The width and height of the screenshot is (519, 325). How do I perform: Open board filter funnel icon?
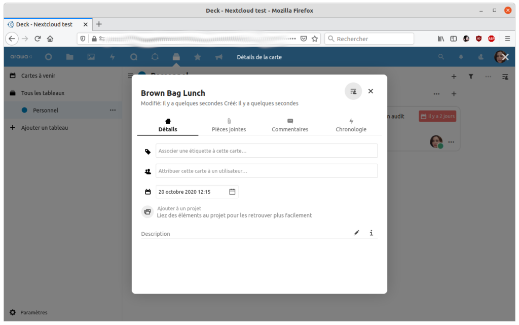[471, 77]
